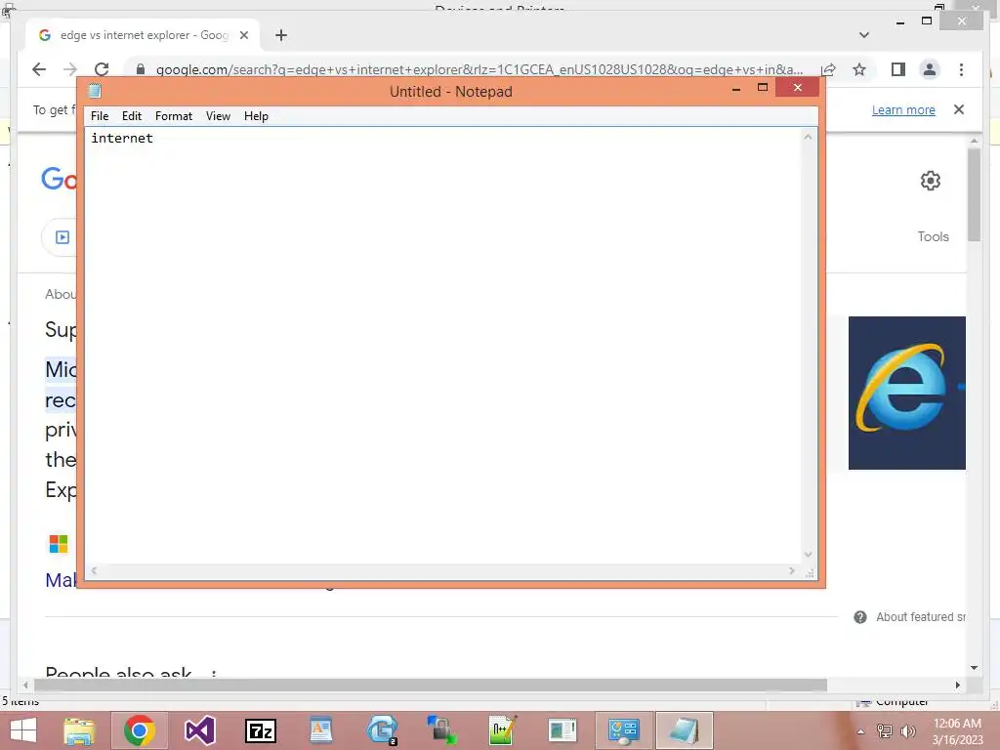Viewport: 1000px width, 750px height.
Task: Click right arrow of Notepad horizontal scrollbar
Action: tap(792, 570)
